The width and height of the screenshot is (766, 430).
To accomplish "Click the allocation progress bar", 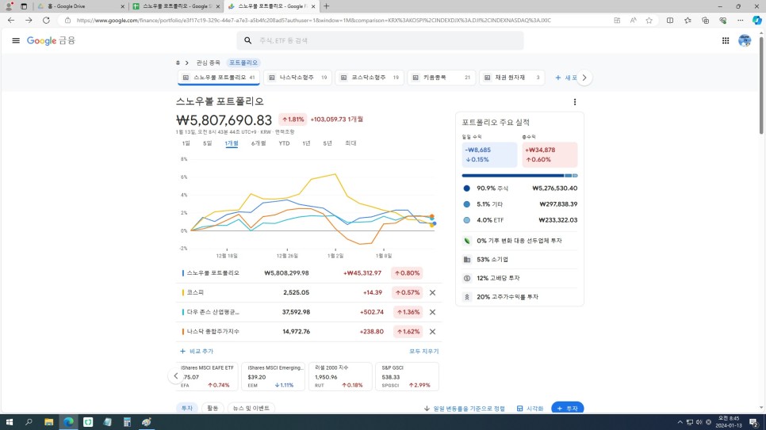I will coord(520,175).
